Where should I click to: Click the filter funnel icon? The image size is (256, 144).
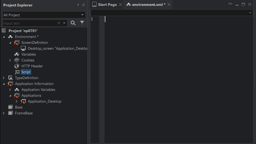82,23
